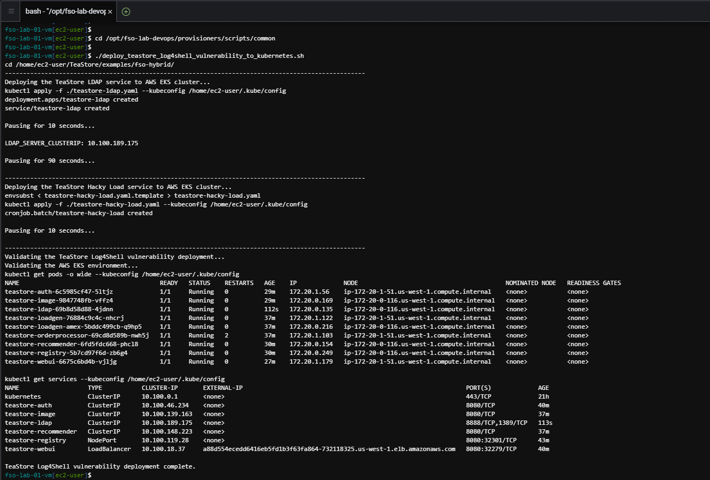Click pod name teastore-registry-5b7cd97f6d-zb6g4
This screenshot has width=710, height=480.
pos(66,353)
